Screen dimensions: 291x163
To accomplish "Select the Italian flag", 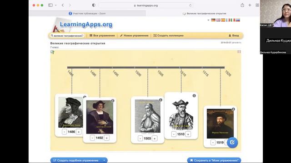I will (x=233, y=20).
